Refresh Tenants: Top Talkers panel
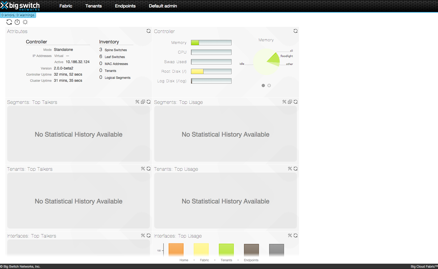The height and width of the screenshot is (269, 438). 149,169
